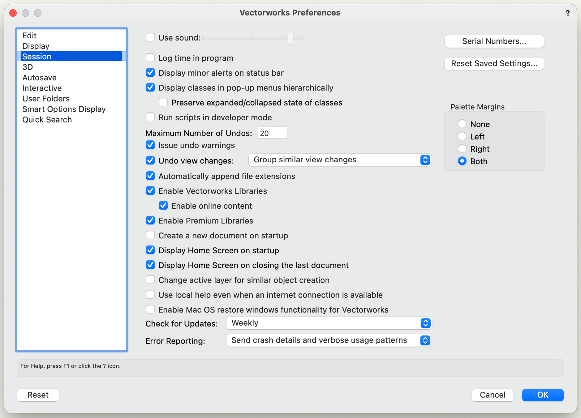This screenshot has height=418, width=581.
Task: Click the Maximum Number of Undos field
Action: 272,133
